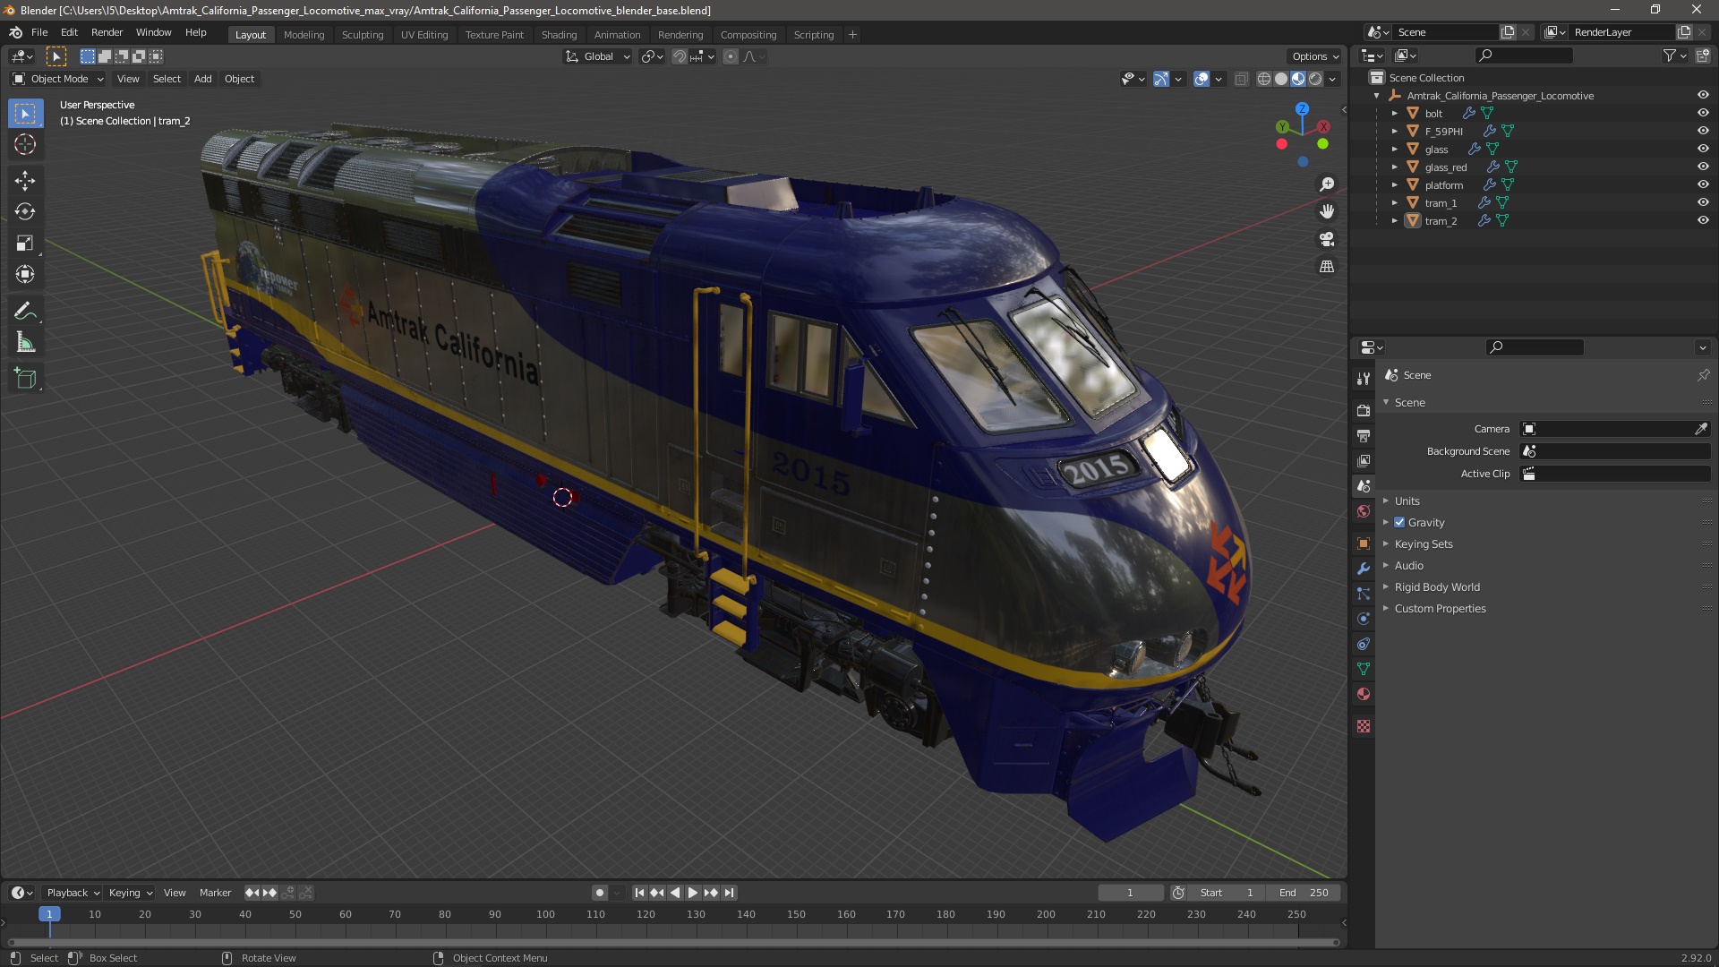Click the Start frame value field
Viewport: 1719px width, 967px height.
point(1227,893)
